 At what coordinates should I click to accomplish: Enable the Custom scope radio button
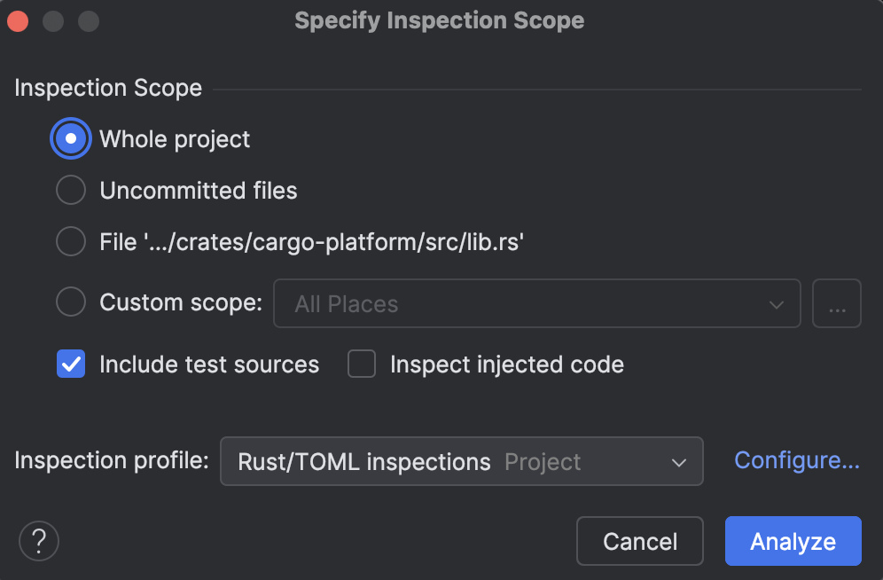(71, 302)
